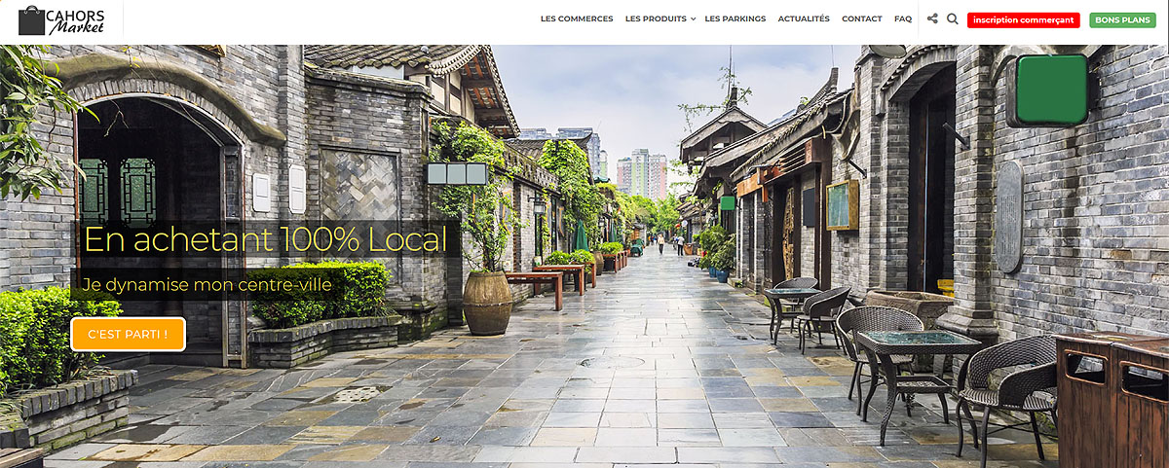Click the Cahors Market logo text
1169x468 pixels.
click(x=76, y=20)
